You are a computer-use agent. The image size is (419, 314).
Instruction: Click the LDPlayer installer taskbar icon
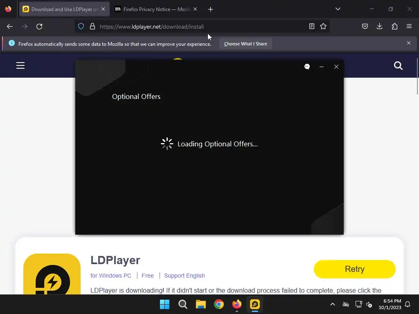(255, 304)
